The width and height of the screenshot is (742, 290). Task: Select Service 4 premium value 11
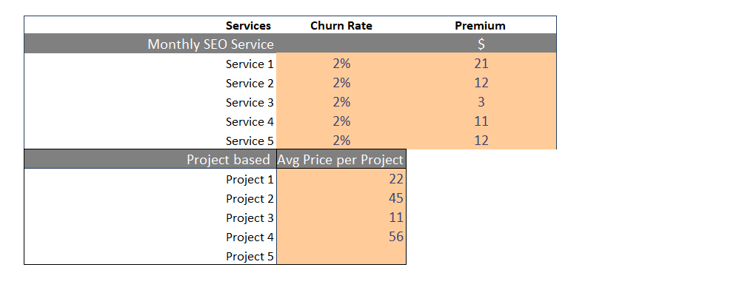pyautogui.click(x=481, y=121)
